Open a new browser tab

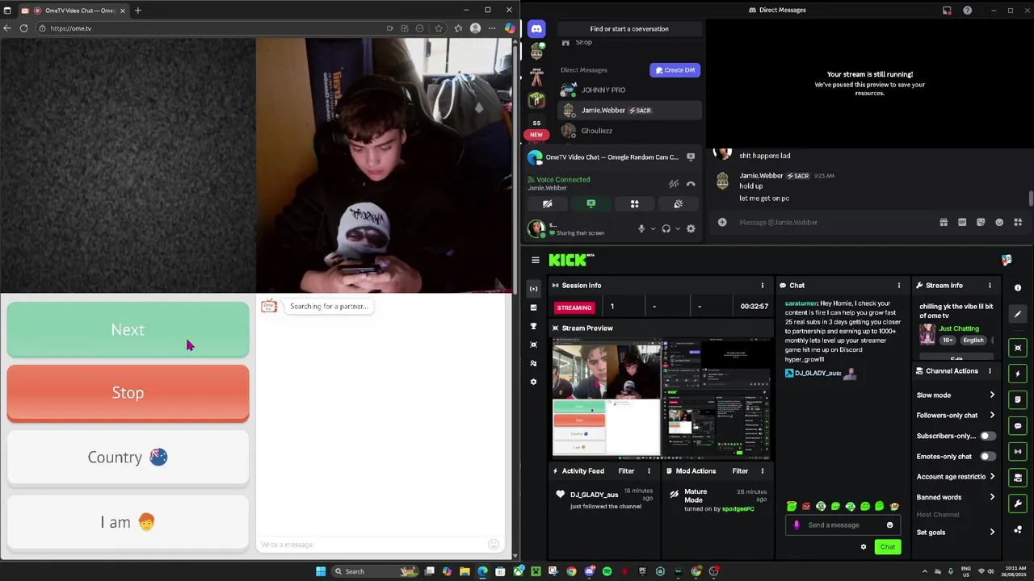(137, 10)
